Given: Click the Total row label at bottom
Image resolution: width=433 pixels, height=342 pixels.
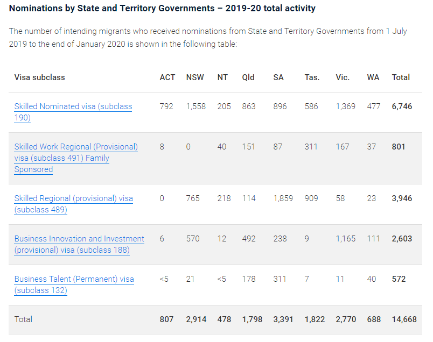Looking at the screenshot, I should tap(23, 319).
